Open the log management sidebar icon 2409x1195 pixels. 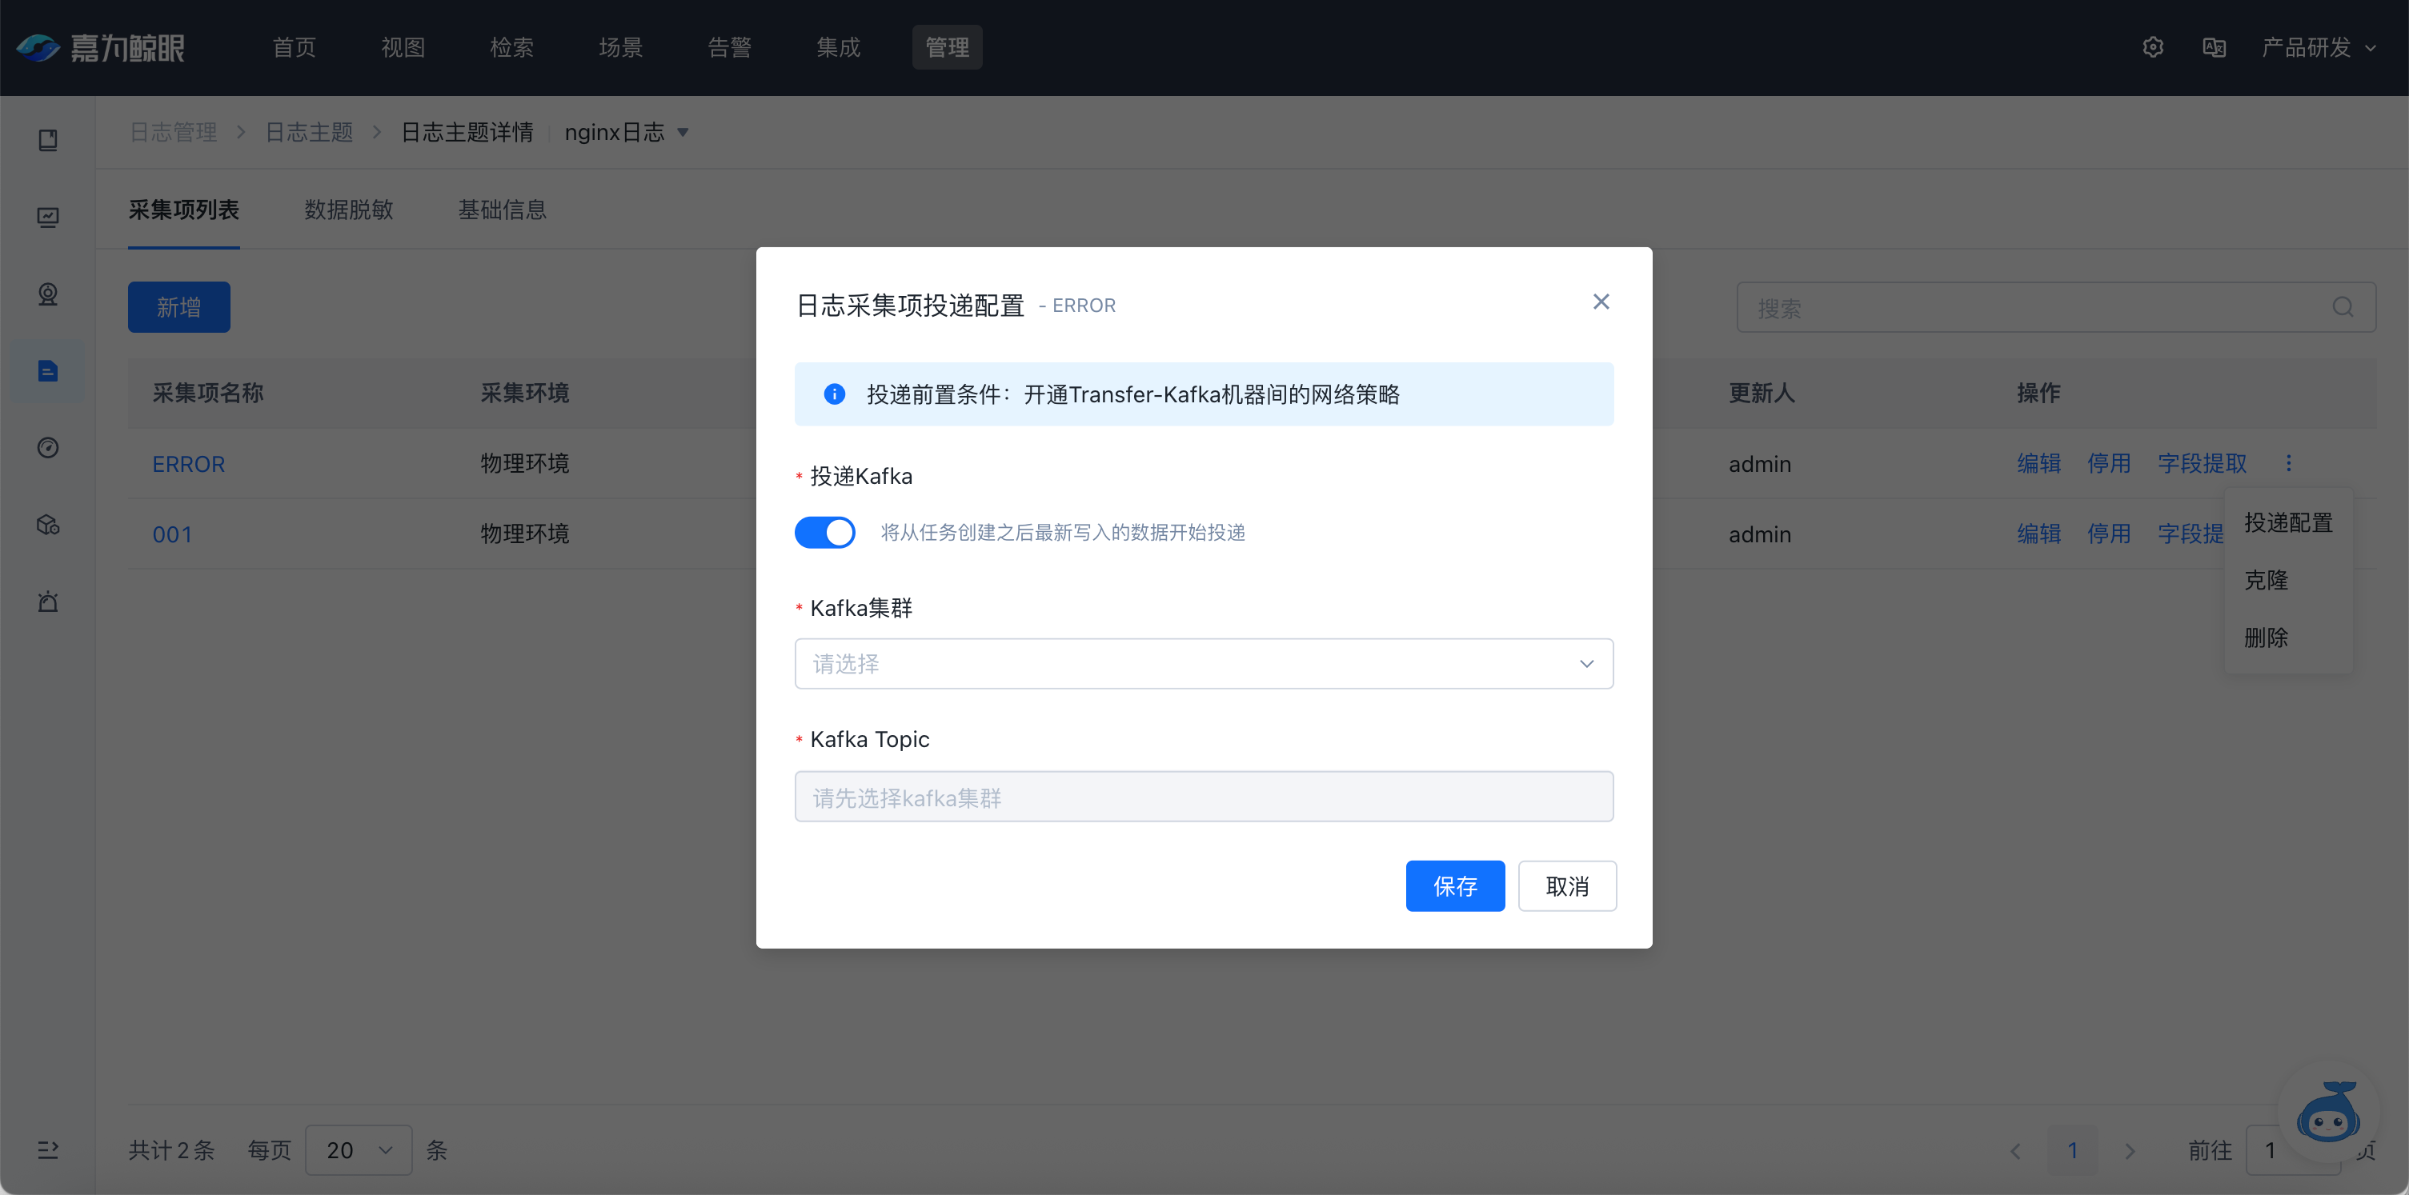coord(48,371)
